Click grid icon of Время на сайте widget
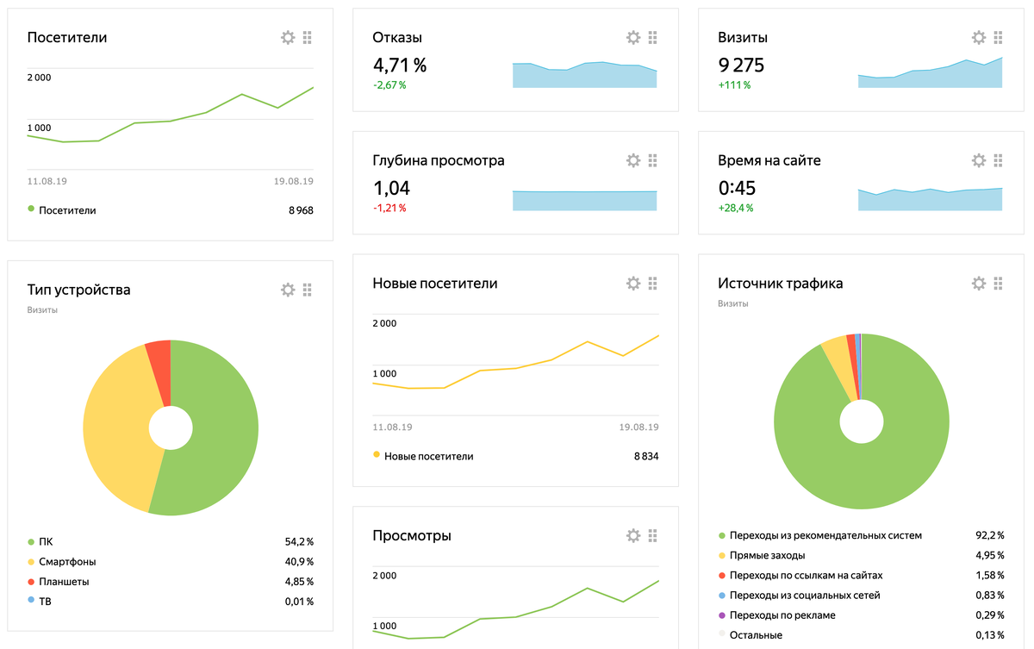 click(999, 160)
